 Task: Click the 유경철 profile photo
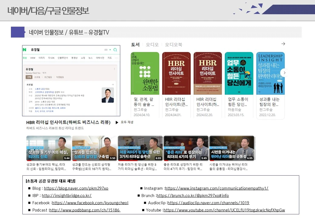click(108, 95)
